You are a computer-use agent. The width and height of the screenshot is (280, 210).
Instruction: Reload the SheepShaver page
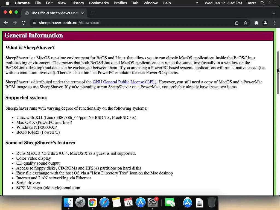[24, 23]
